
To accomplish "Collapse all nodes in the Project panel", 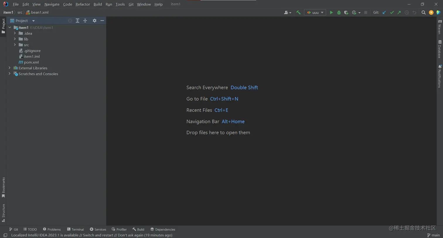I will click(85, 21).
